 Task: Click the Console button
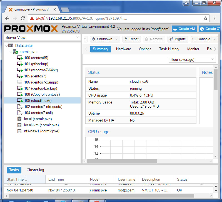(x=201, y=39)
